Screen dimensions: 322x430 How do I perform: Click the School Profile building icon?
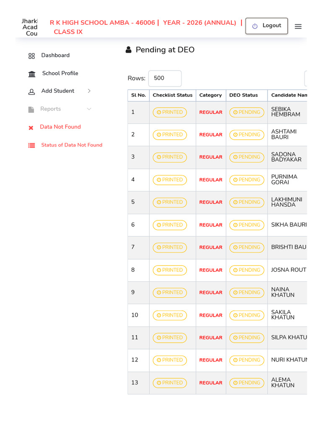[x=32, y=74]
